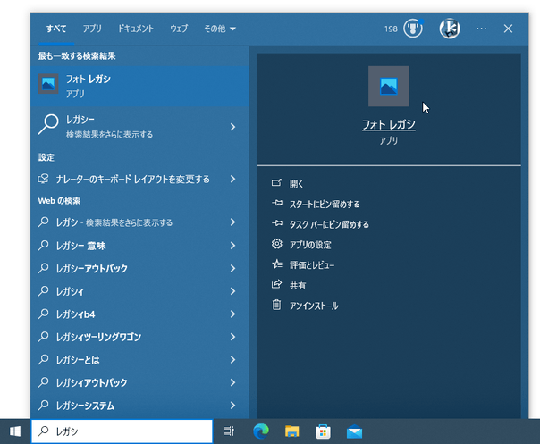Screen dimensions: 540x444
Task: Expand chevron for レガシィツーリングワゴン
Action: [x=232, y=337]
